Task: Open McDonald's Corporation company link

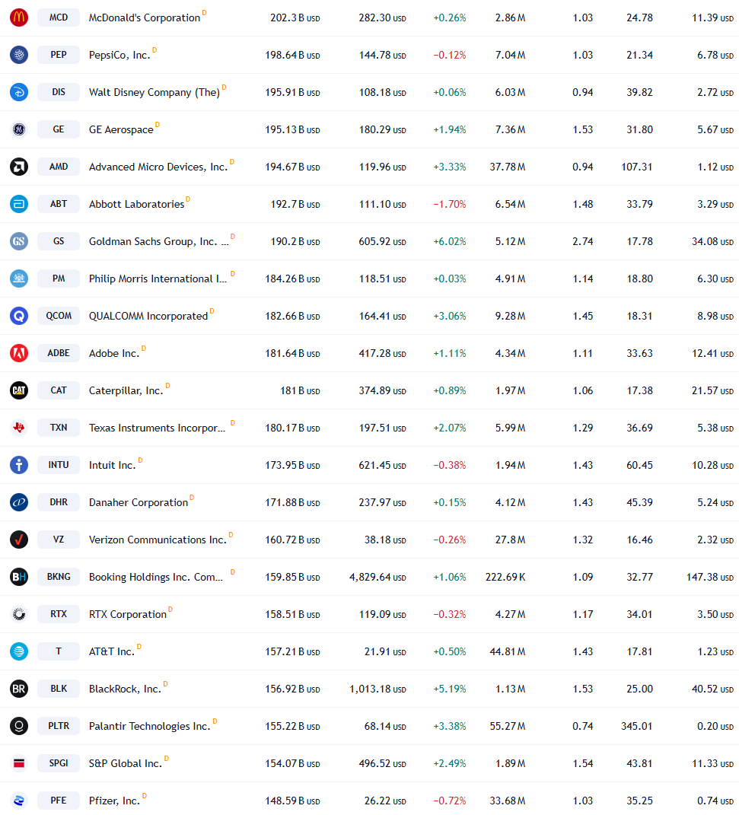Action: (x=145, y=18)
